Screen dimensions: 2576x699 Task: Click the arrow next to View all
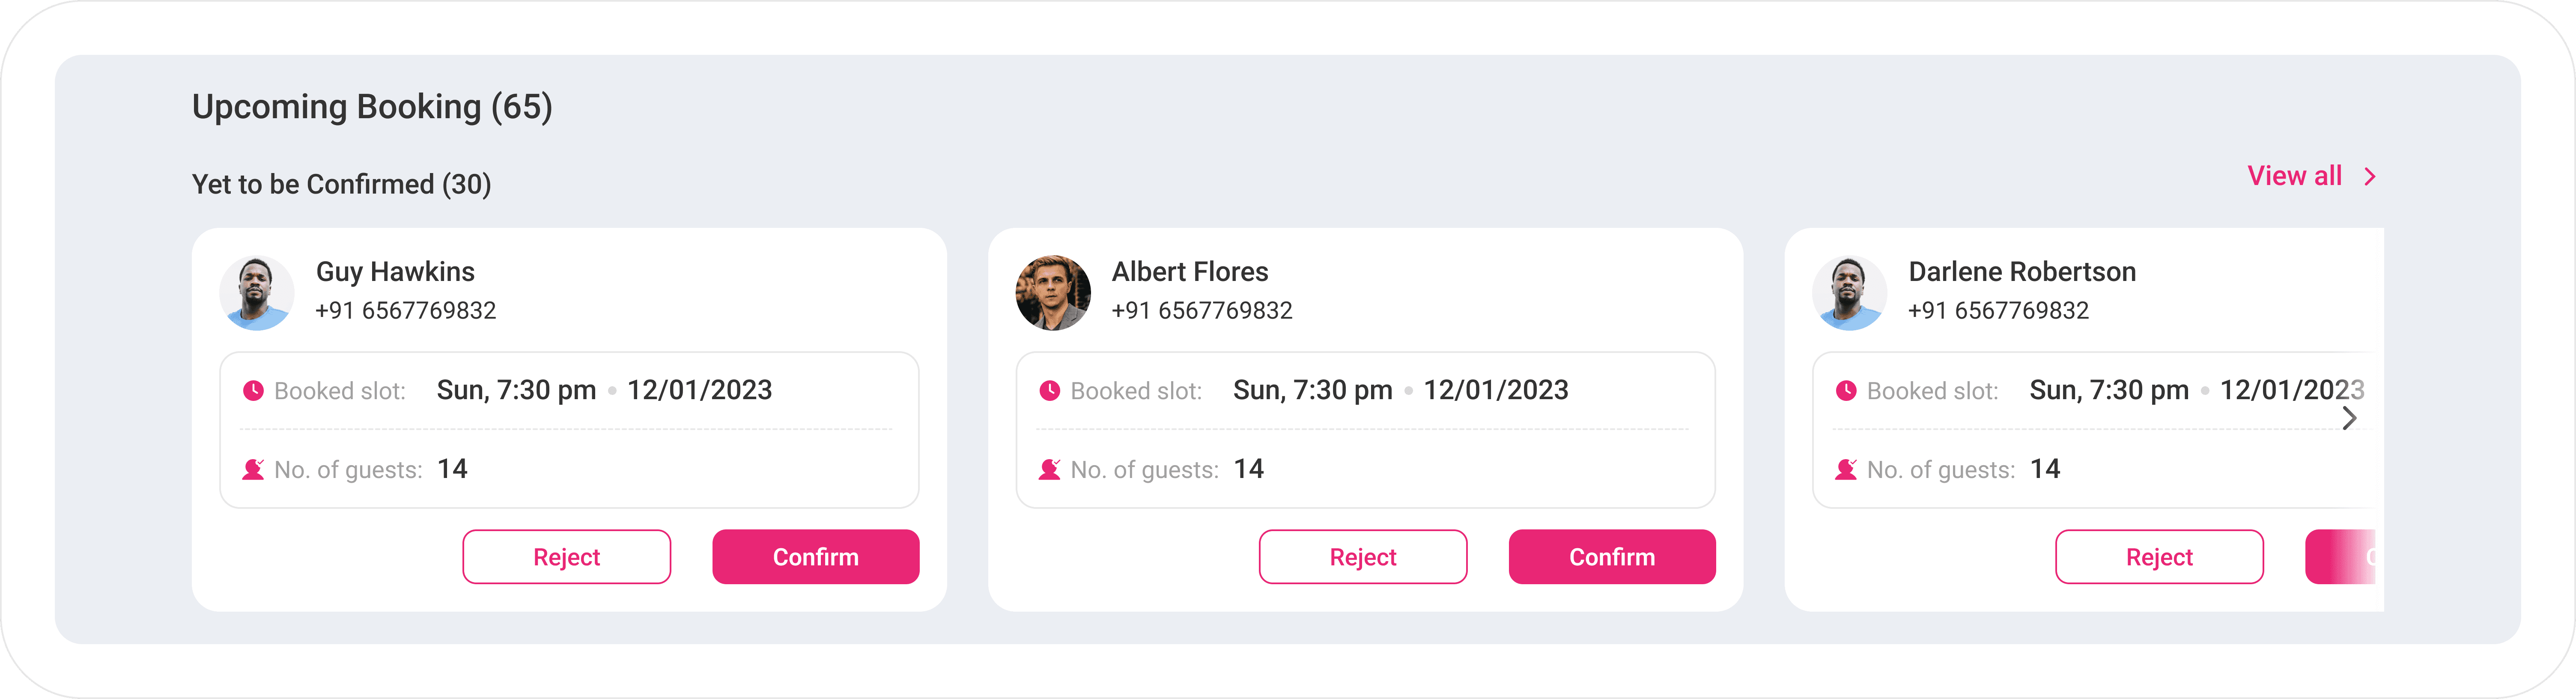point(2369,177)
